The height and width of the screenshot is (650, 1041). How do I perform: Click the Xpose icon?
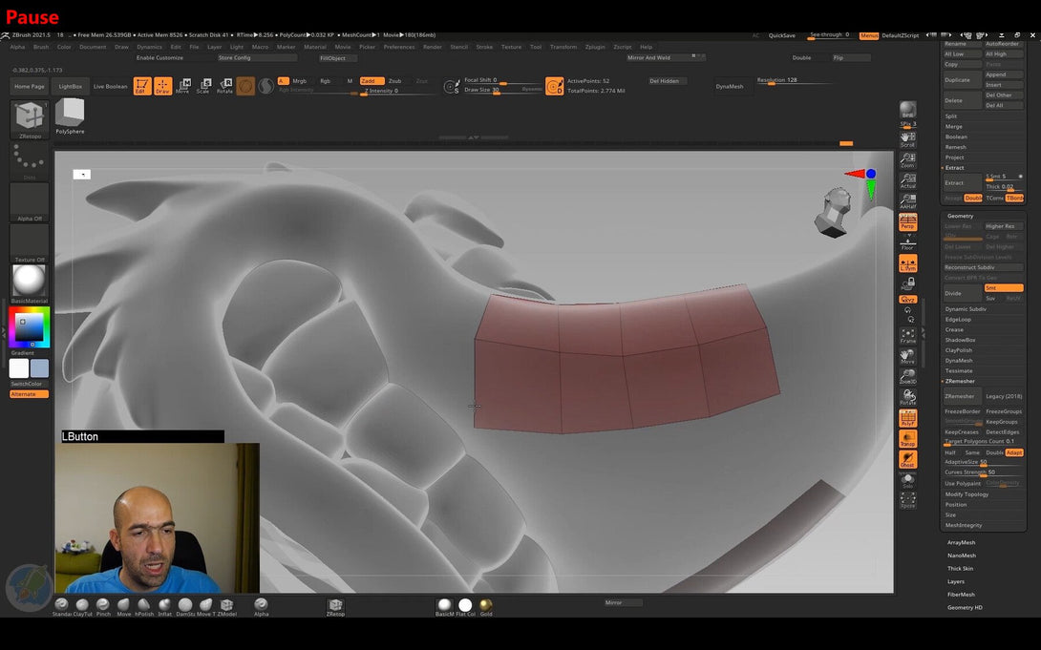coord(907,500)
